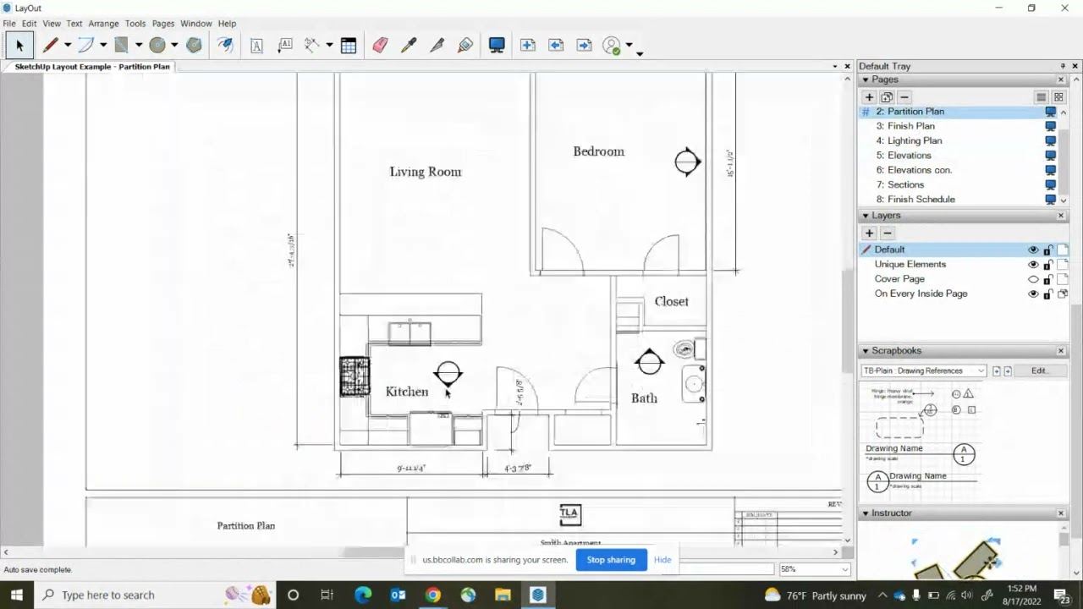Delete the selected page with minus button

[904, 97]
